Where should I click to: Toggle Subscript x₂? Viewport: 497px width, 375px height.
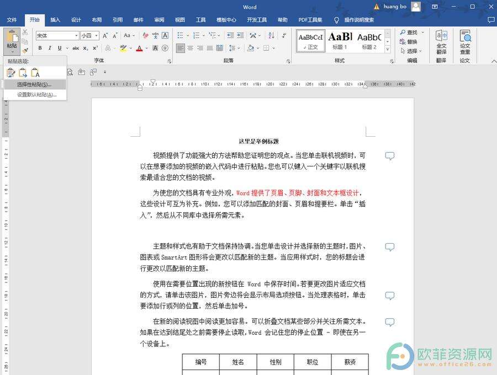(x=86, y=48)
